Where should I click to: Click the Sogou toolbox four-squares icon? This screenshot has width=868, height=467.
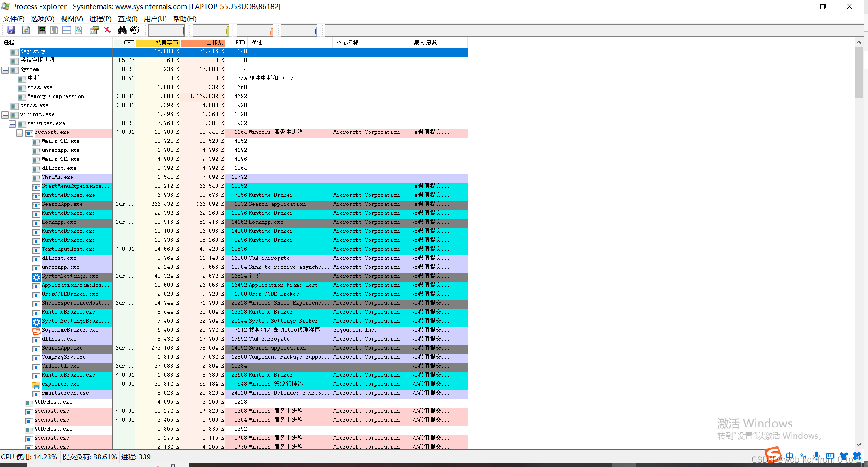pos(857,456)
